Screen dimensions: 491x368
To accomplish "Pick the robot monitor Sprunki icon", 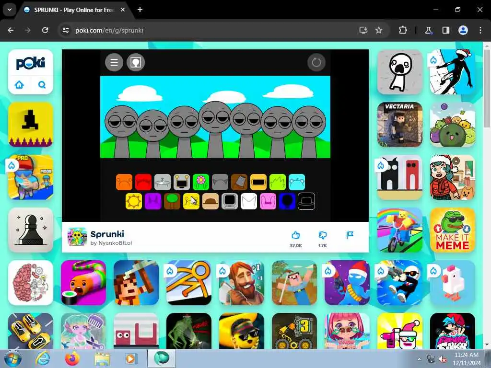I will [x=182, y=182].
